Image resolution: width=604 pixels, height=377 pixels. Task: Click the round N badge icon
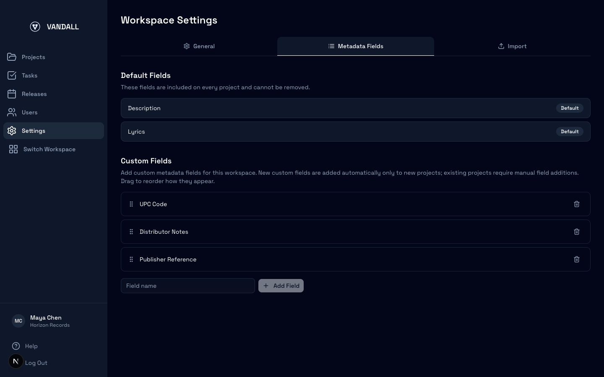click(x=16, y=361)
